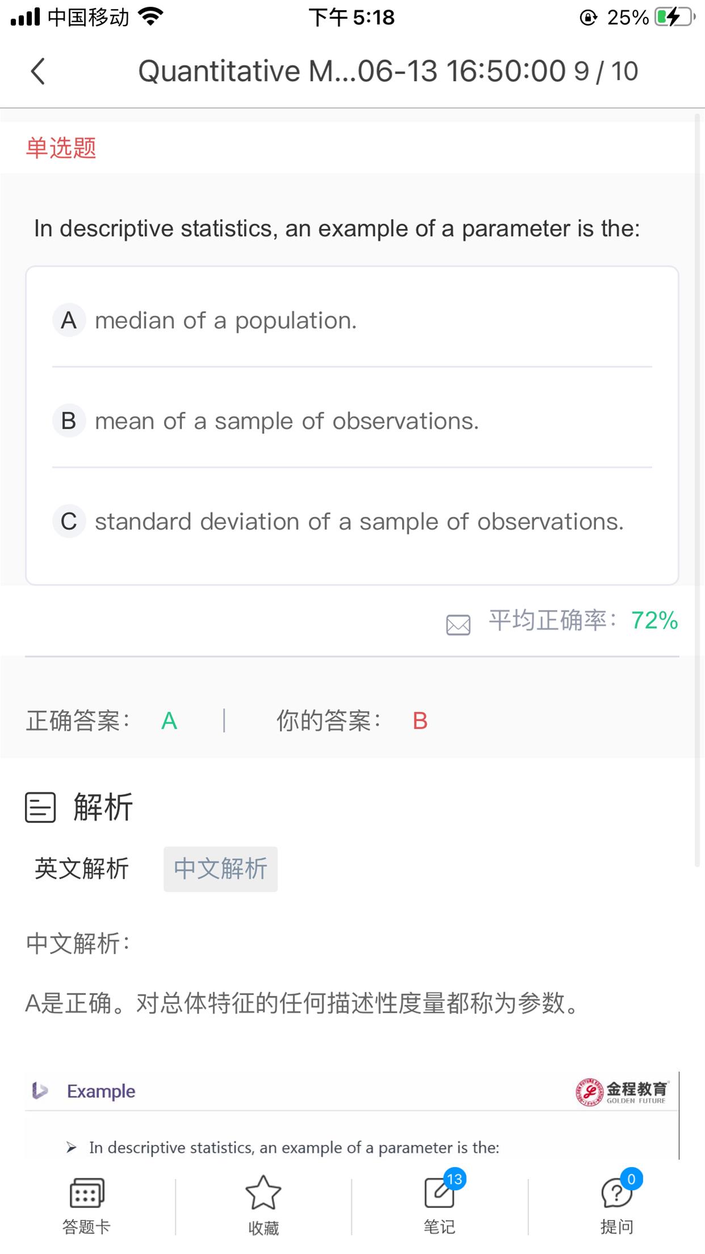Tap the ask question icon
This screenshot has width=705, height=1254.
coord(616,1193)
